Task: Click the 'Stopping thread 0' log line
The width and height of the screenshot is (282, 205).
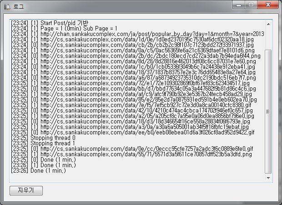Action: coord(43,138)
